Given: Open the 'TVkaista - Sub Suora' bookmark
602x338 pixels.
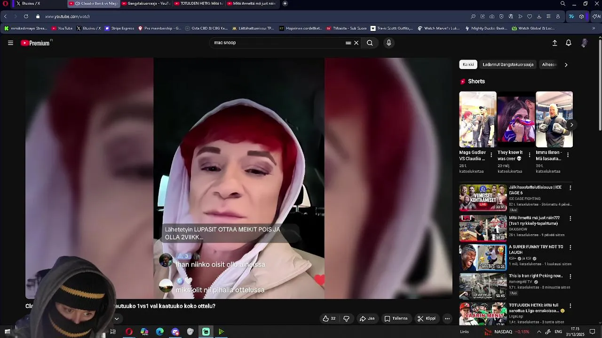Looking at the screenshot, I should [346, 28].
